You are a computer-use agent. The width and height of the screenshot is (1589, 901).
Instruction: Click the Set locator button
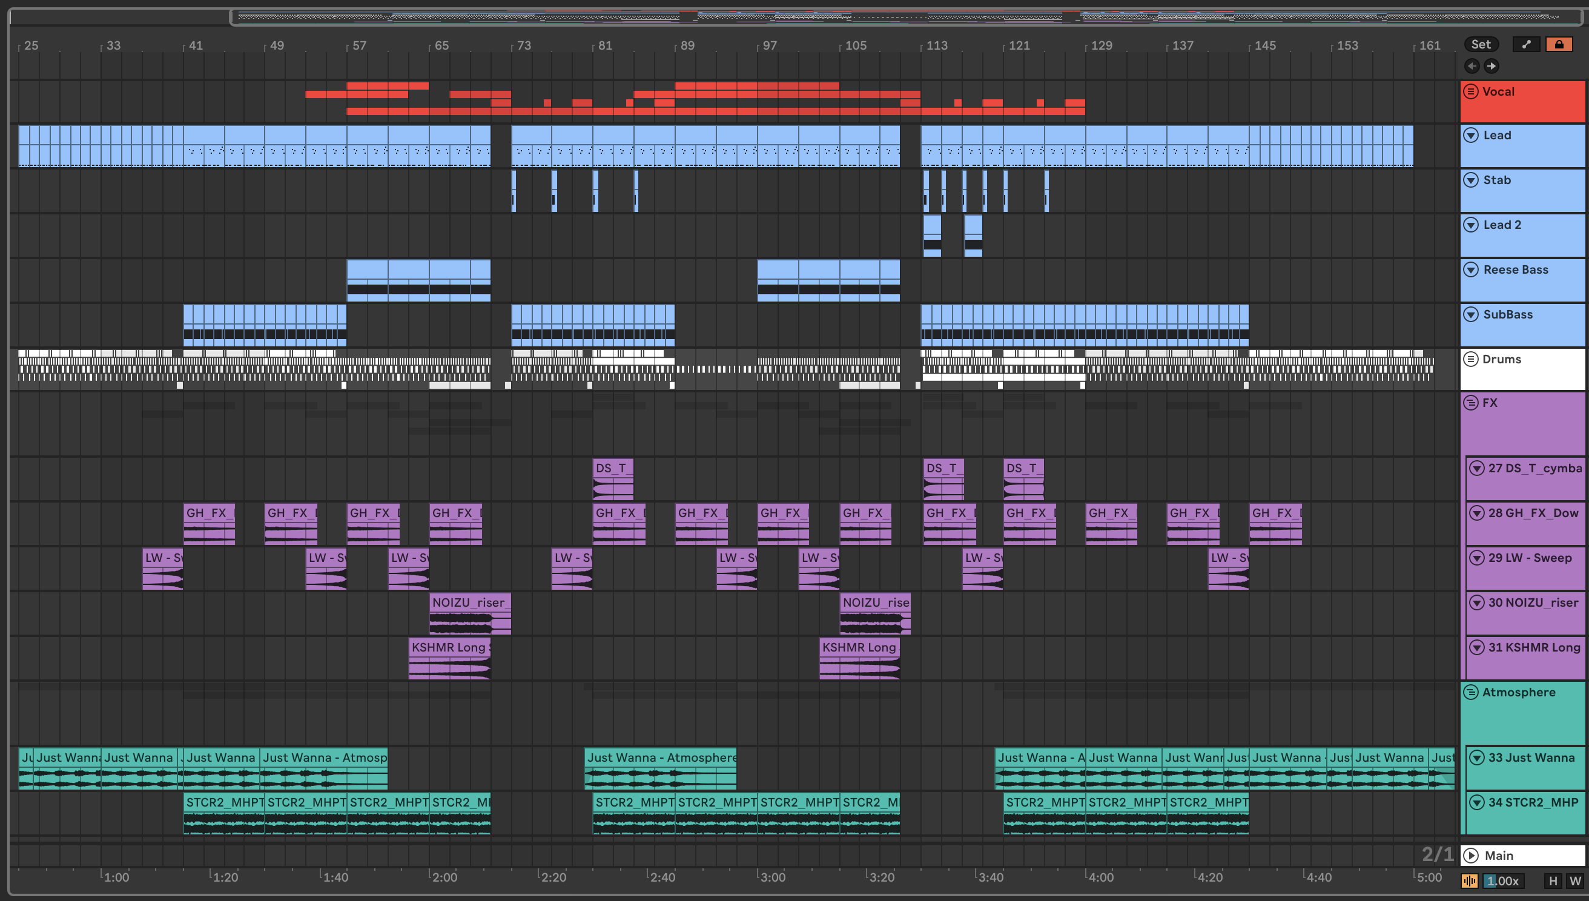coord(1481,44)
